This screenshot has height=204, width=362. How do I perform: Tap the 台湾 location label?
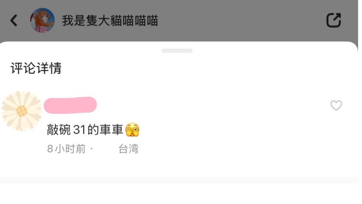[x=129, y=149]
